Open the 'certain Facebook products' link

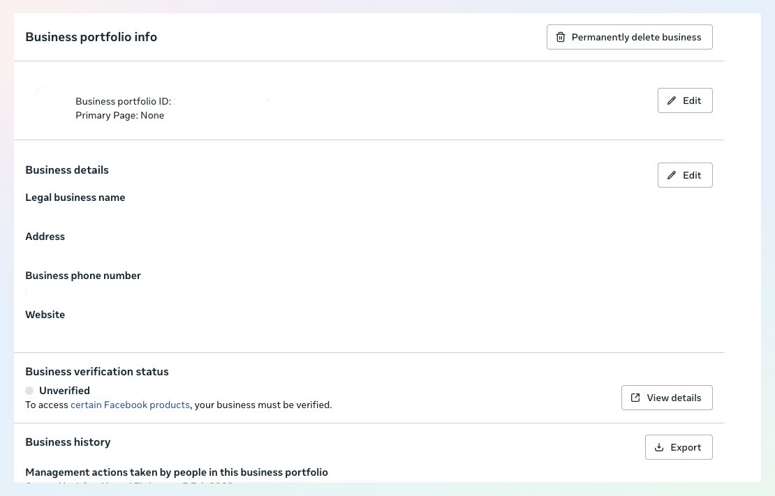[130, 405]
